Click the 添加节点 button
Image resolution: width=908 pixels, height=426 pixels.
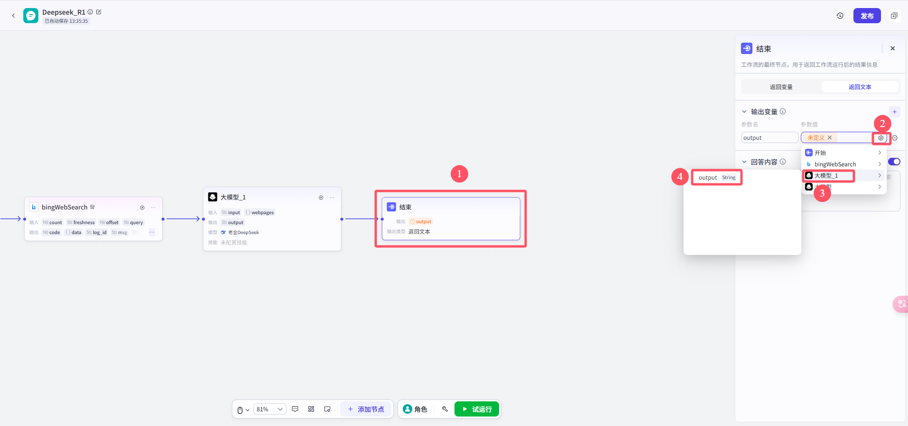click(366, 409)
